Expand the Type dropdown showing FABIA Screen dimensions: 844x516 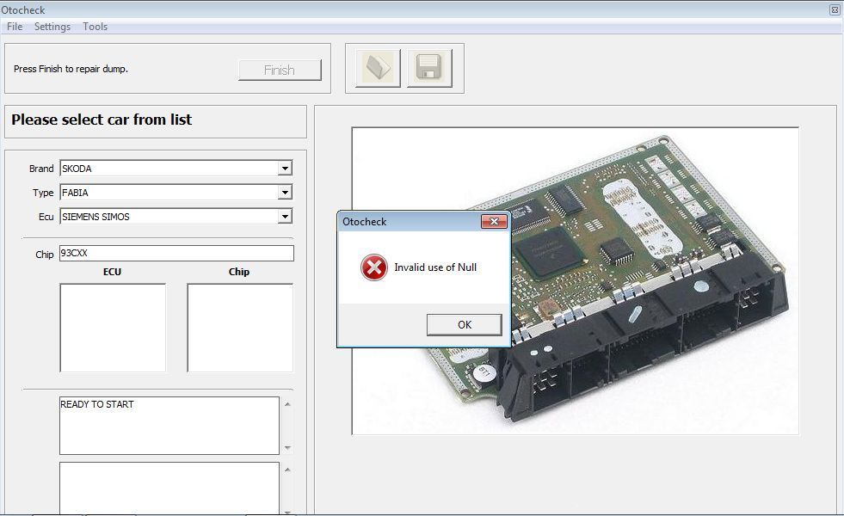click(x=285, y=193)
